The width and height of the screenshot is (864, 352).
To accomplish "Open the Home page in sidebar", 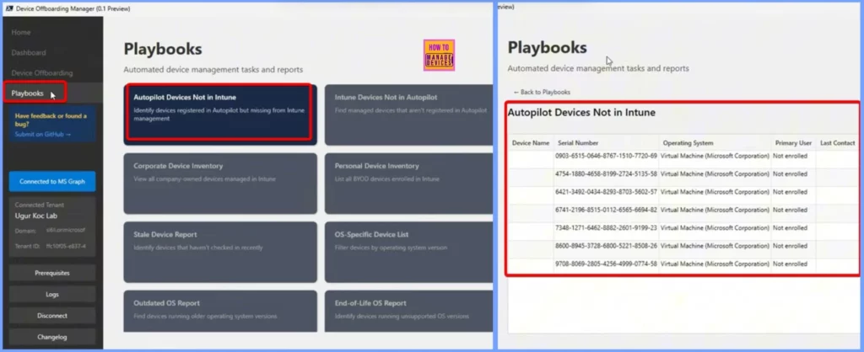I will (x=21, y=33).
